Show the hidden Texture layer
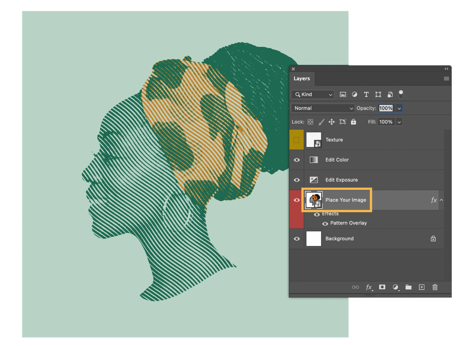Image resolution: width=469 pixels, height=346 pixels. 296,140
